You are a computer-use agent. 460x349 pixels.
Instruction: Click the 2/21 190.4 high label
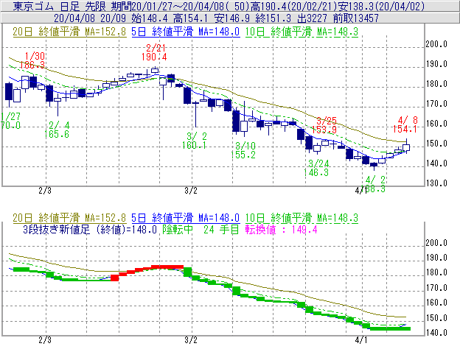[154, 52]
